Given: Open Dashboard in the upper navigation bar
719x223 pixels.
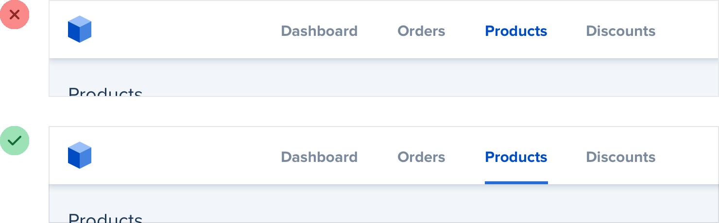Looking at the screenshot, I should [319, 31].
